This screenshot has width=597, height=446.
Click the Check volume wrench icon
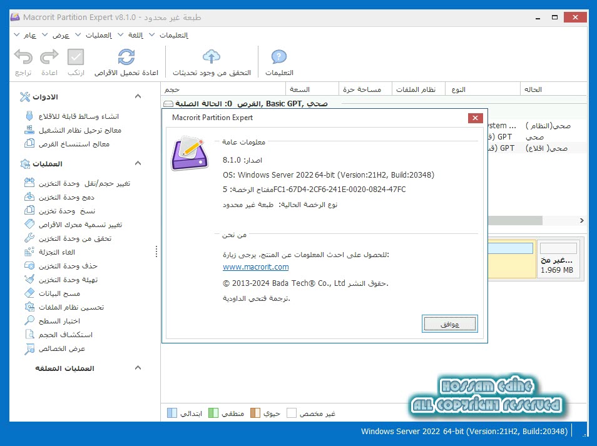(29, 238)
